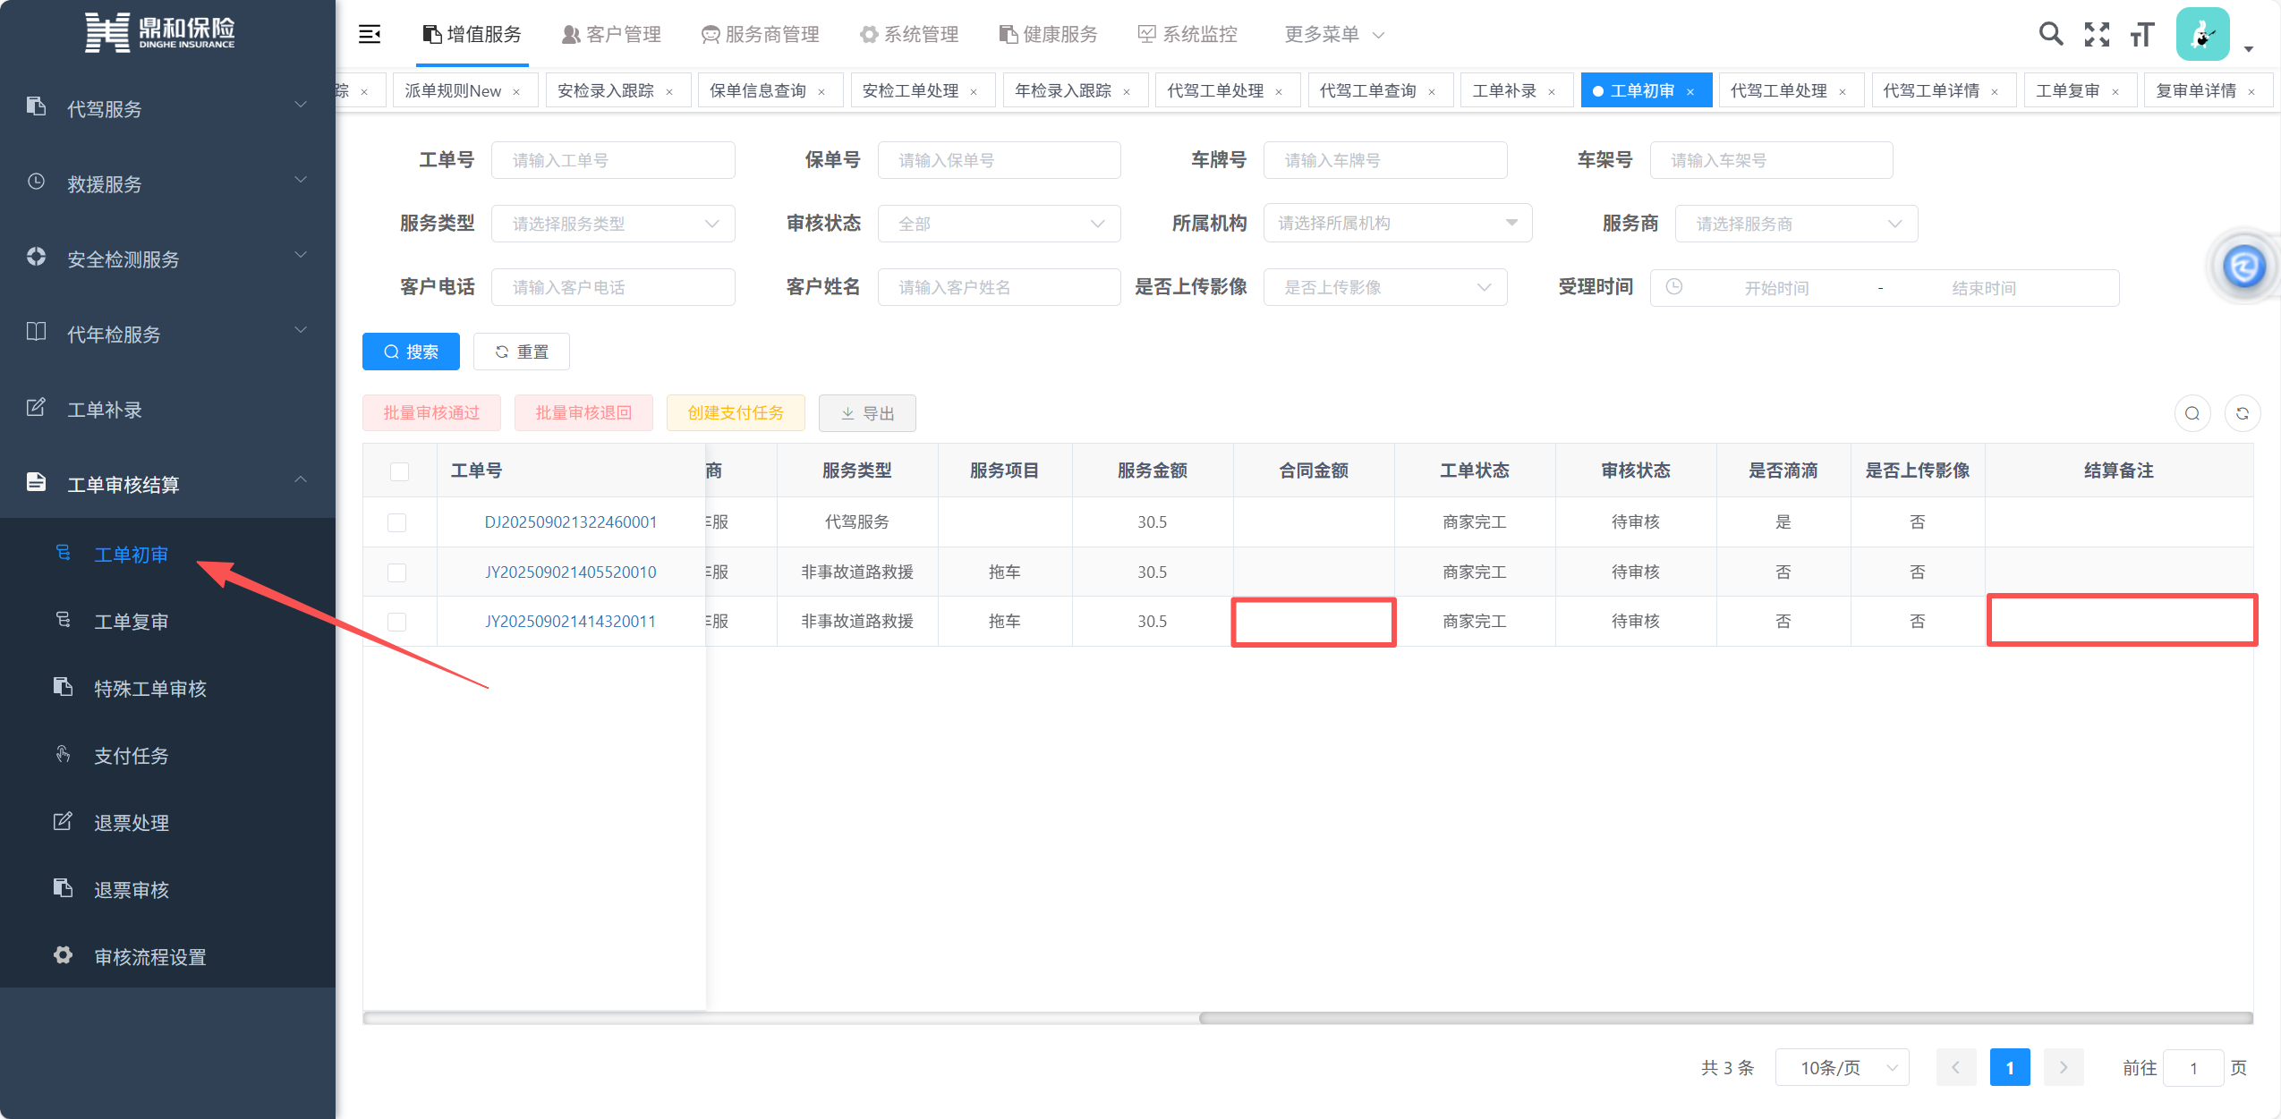Tick the checkbox for JY202509021414320011
The width and height of the screenshot is (2281, 1119).
(397, 622)
